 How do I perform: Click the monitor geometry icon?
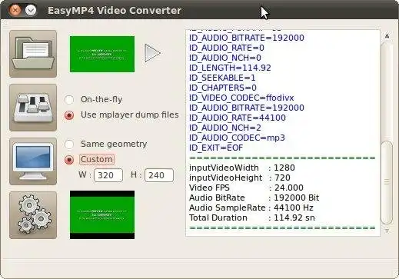33,161
